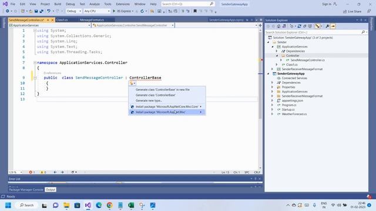
Task: Click the Undo toolbar icon
Action: [49, 11]
